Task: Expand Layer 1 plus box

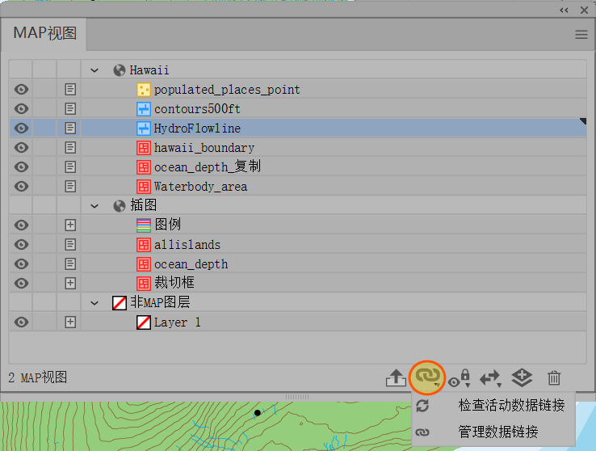Action: (70, 322)
